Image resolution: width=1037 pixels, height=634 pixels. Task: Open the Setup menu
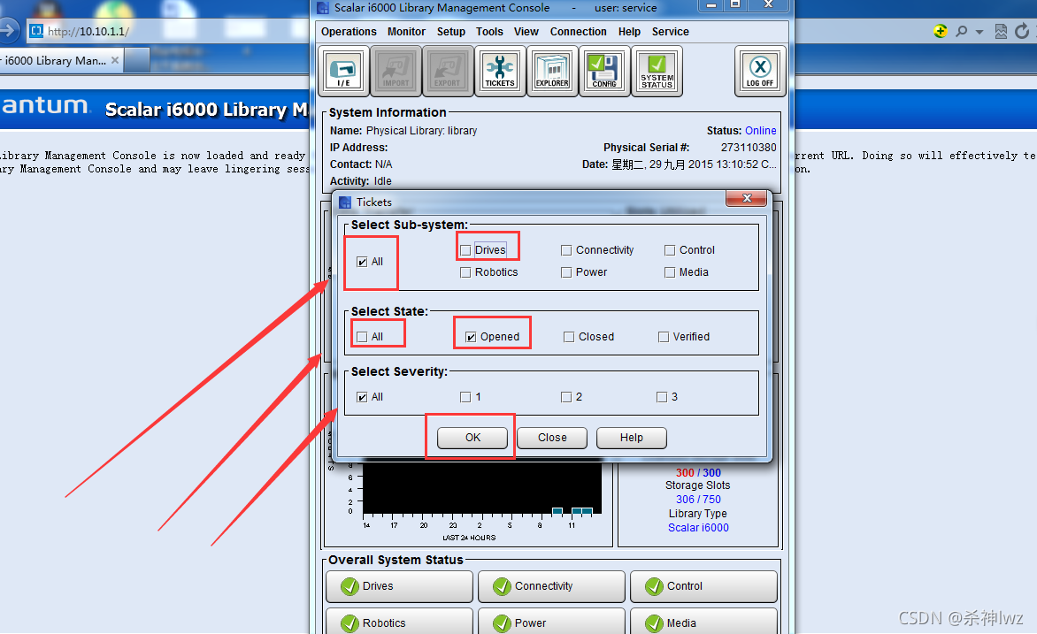pos(451,32)
